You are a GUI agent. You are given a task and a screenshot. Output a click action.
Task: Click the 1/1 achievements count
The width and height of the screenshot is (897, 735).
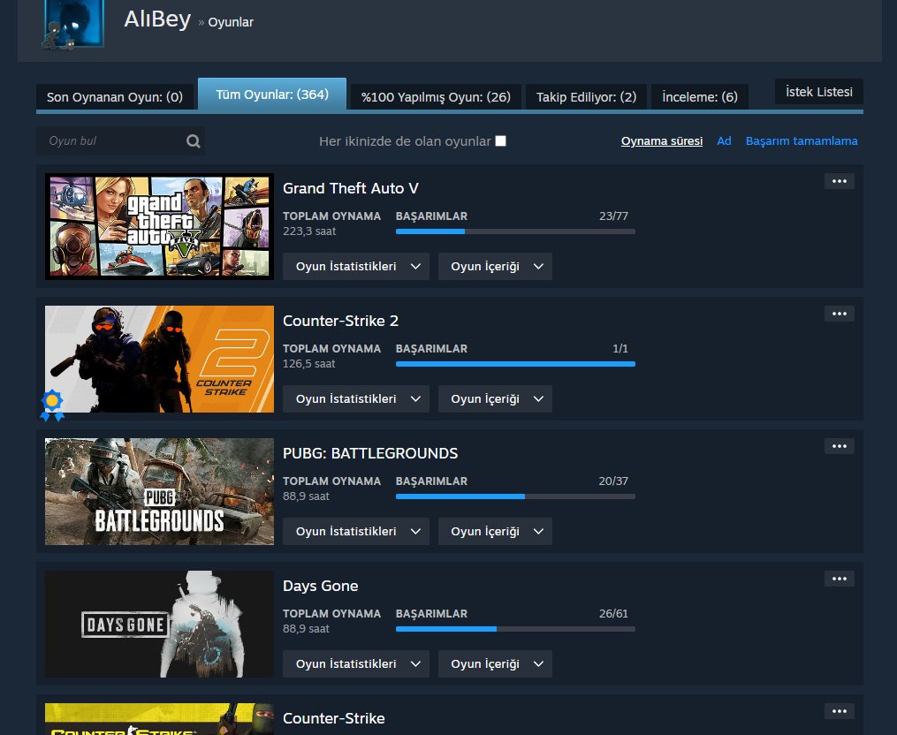620,348
